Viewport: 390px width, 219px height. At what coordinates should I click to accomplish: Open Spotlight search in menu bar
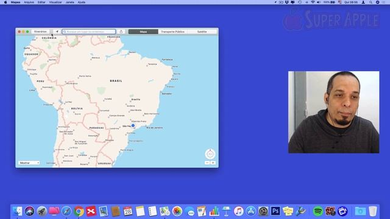(370, 2)
